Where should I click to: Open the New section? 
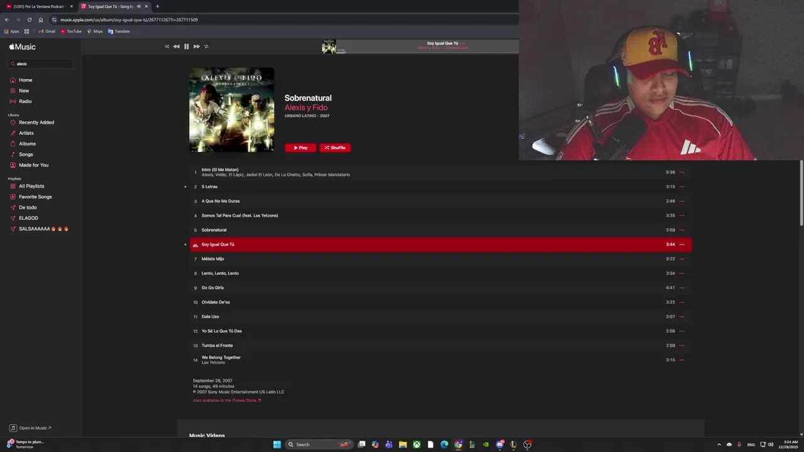19,91
